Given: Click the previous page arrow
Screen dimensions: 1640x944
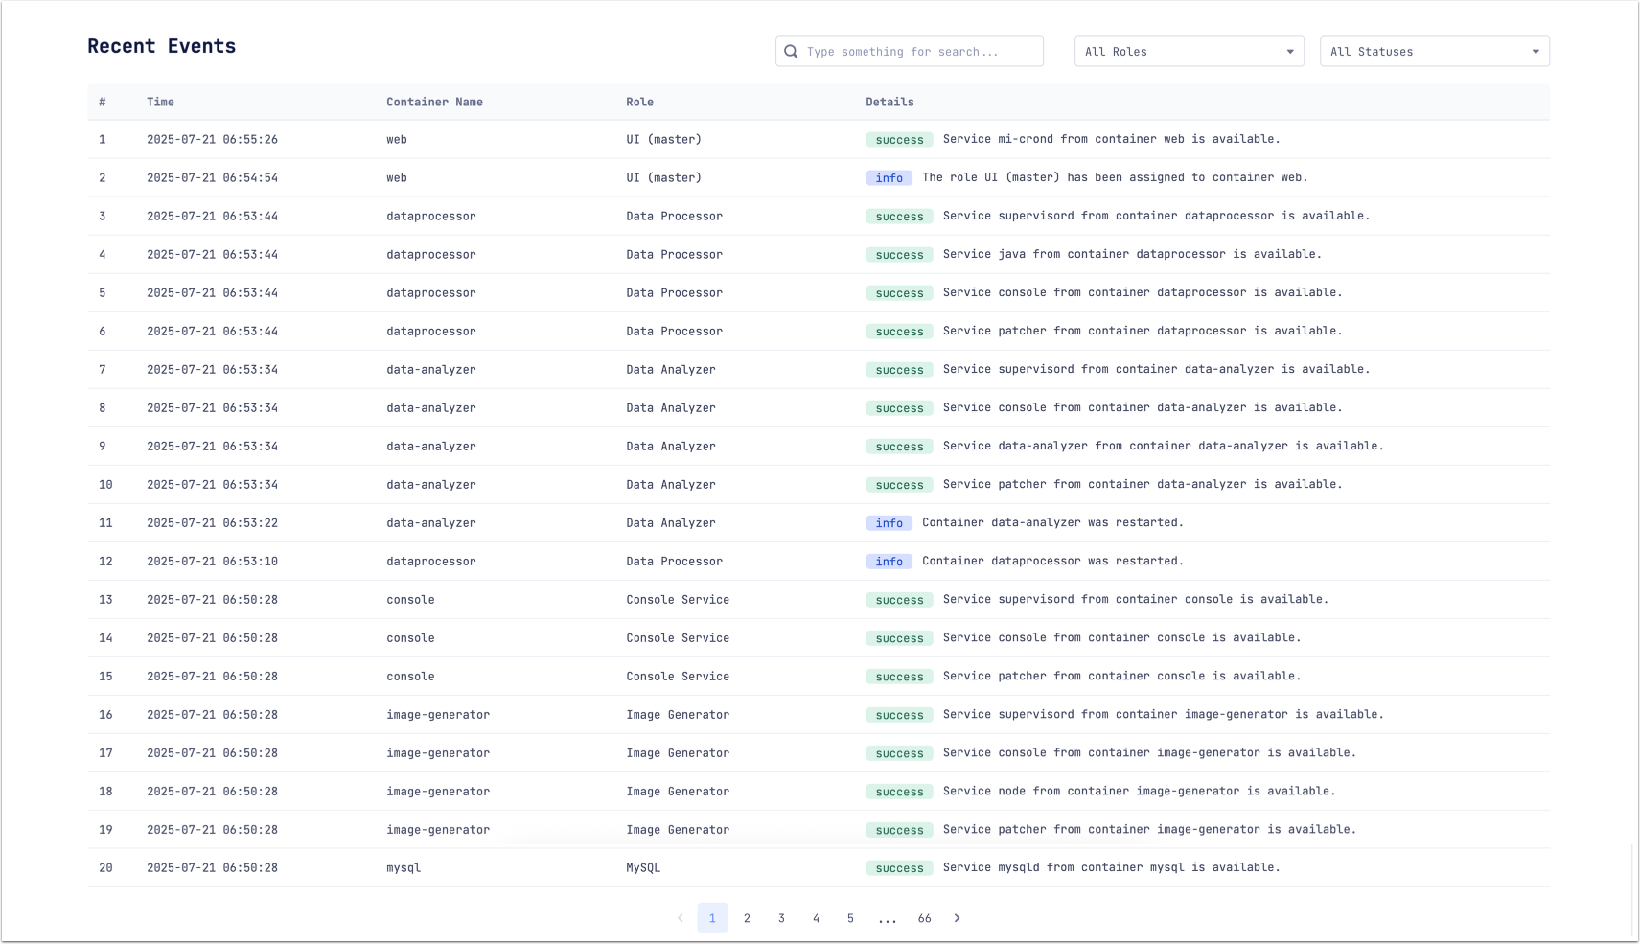Looking at the screenshot, I should pyautogui.click(x=681, y=918).
